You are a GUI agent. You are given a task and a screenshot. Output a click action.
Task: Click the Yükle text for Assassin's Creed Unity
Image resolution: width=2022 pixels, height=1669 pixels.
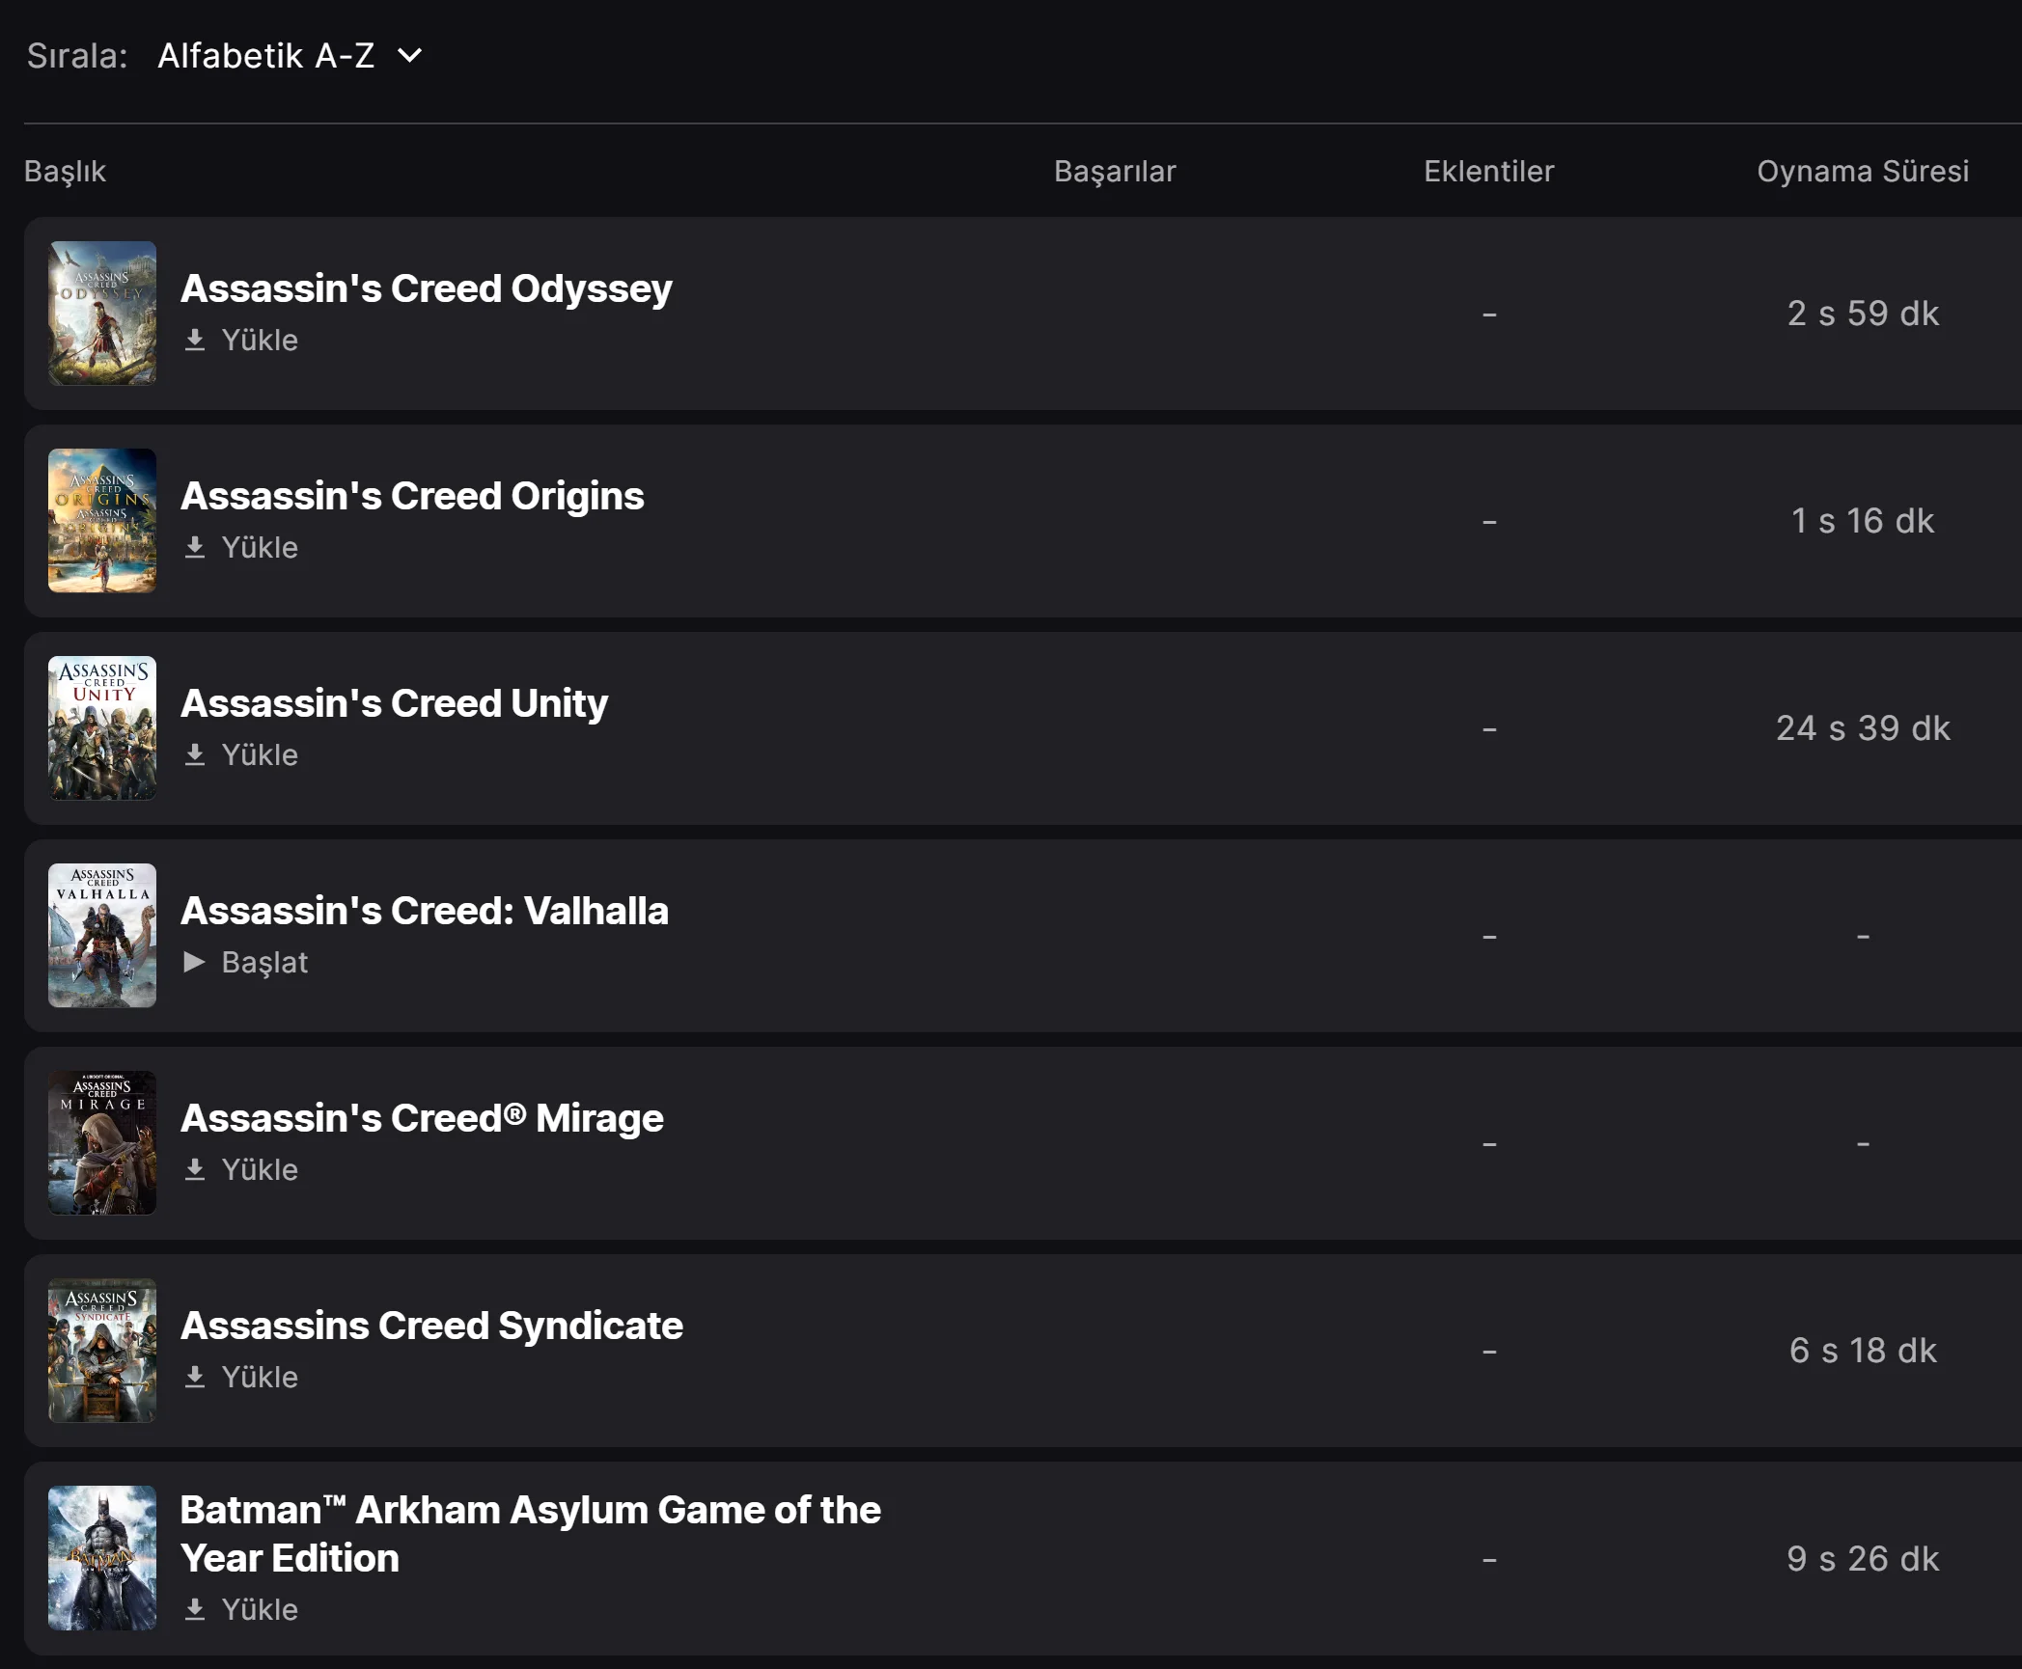pyautogui.click(x=260, y=754)
